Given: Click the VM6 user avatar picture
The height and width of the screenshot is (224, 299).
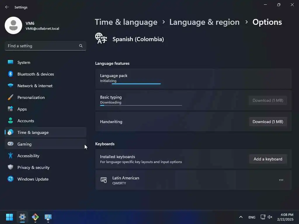Looking at the screenshot, I should coord(13,25).
